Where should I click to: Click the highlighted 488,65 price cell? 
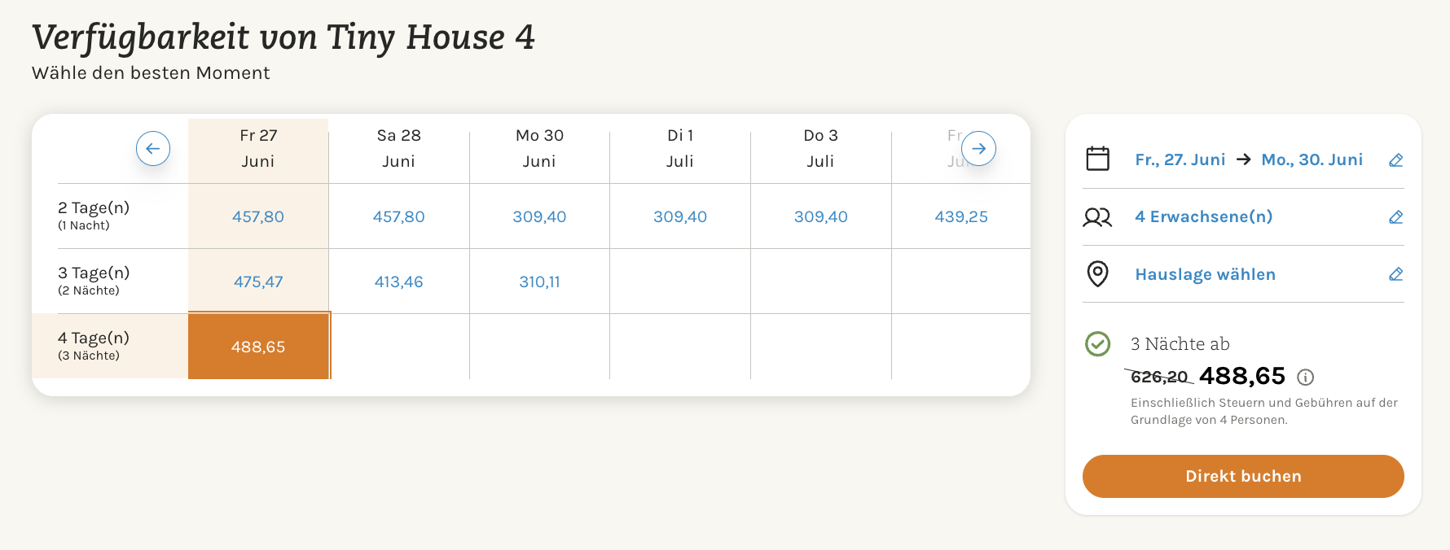[x=258, y=347]
